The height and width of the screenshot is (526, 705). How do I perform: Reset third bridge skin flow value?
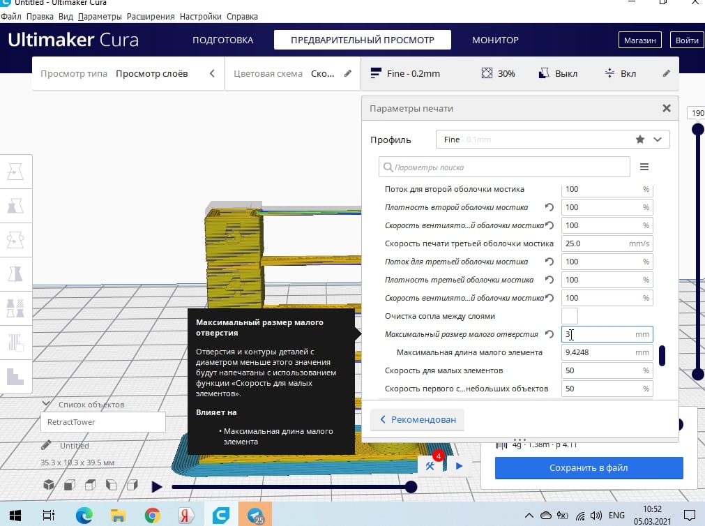point(549,262)
